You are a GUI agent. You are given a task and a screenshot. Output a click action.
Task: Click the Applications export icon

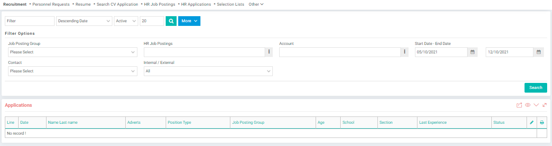519,105
